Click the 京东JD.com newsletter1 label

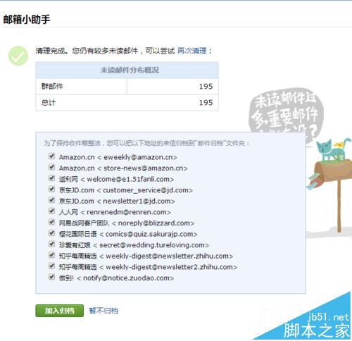117,201
